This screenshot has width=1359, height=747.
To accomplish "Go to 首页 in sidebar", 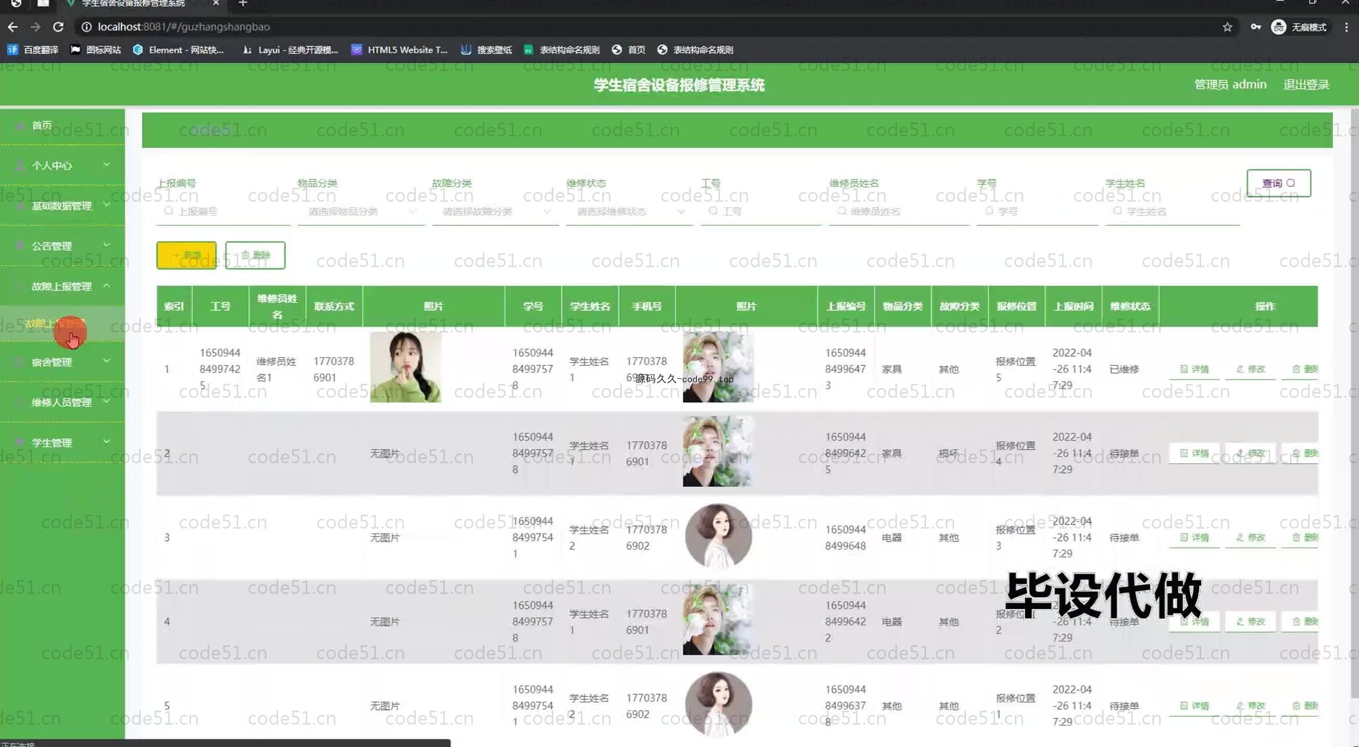I will (62, 126).
